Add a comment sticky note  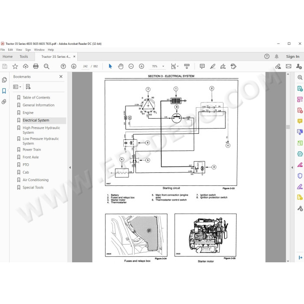coord(202,66)
